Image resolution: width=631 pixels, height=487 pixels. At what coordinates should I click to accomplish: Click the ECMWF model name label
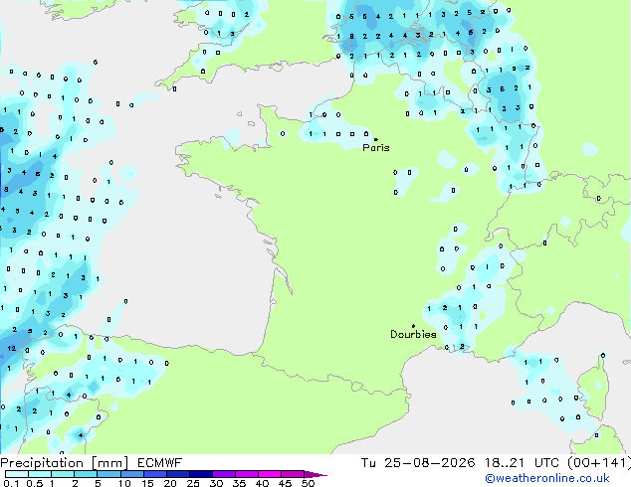[159, 463]
